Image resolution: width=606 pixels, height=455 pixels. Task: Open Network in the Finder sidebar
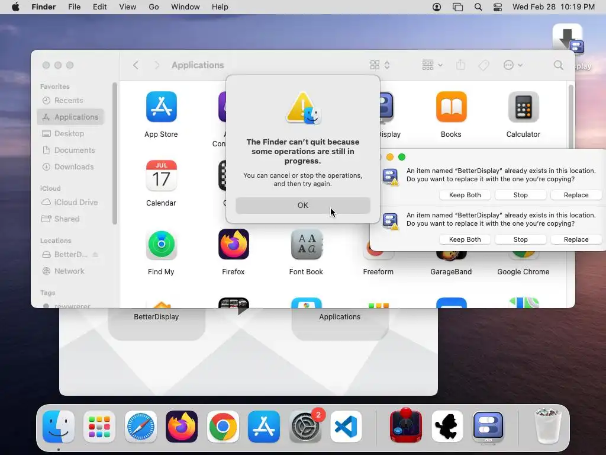[x=70, y=271]
